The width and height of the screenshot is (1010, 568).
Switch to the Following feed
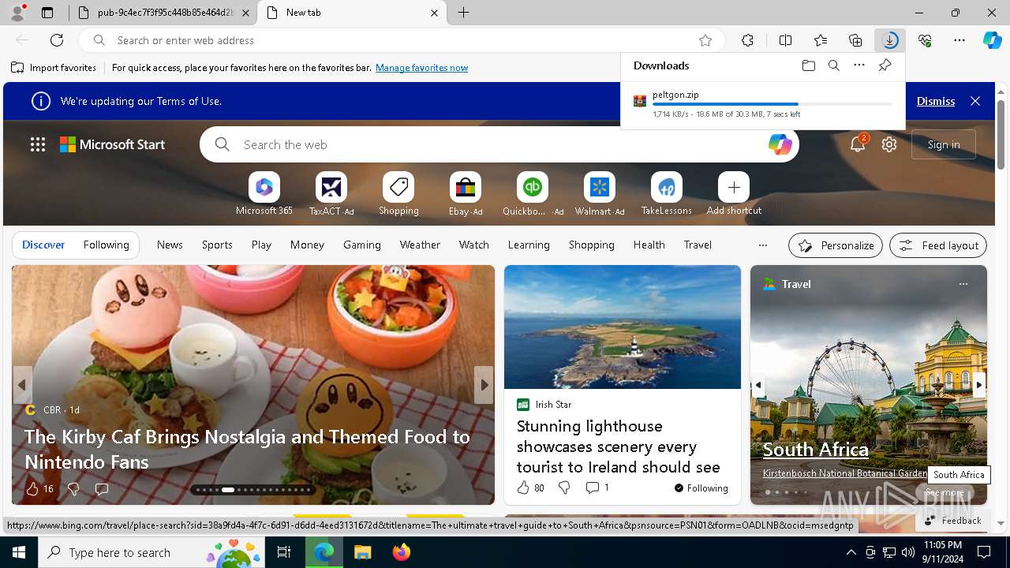point(106,245)
